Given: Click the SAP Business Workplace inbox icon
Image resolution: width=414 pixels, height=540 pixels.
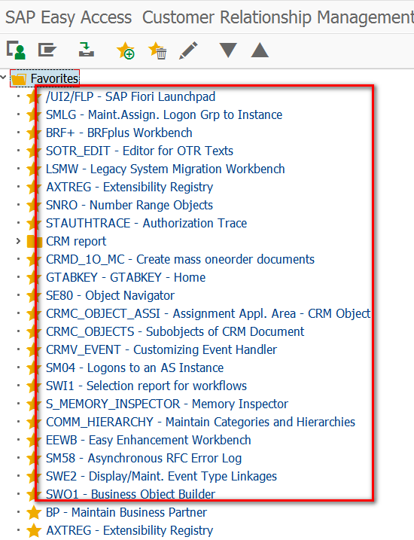Looking at the screenshot, I should [x=86, y=50].
